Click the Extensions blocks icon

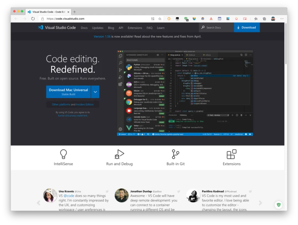(x=232, y=154)
